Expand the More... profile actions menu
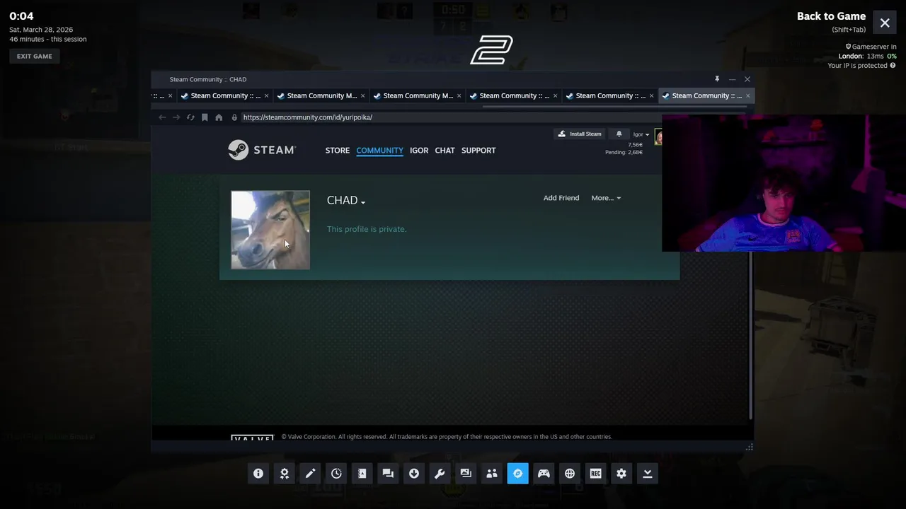This screenshot has width=906, height=509. (x=606, y=198)
